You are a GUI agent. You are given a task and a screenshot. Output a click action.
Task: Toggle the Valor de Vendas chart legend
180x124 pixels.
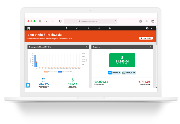click(x=65, y=72)
